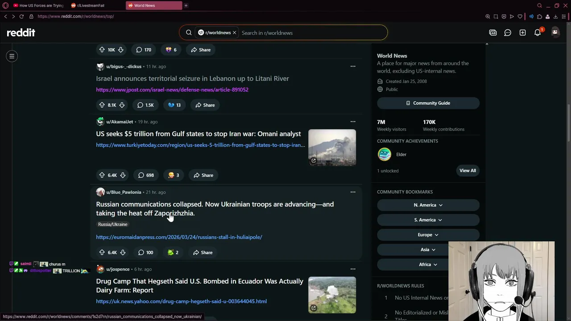Click the Opera GX menu logo
571x321 pixels.
(x=5, y=5)
